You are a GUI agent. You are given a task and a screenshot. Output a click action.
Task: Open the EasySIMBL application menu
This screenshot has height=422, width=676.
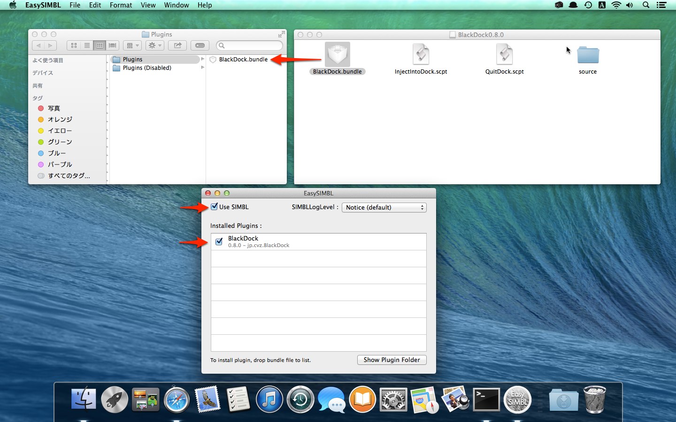point(43,5)
